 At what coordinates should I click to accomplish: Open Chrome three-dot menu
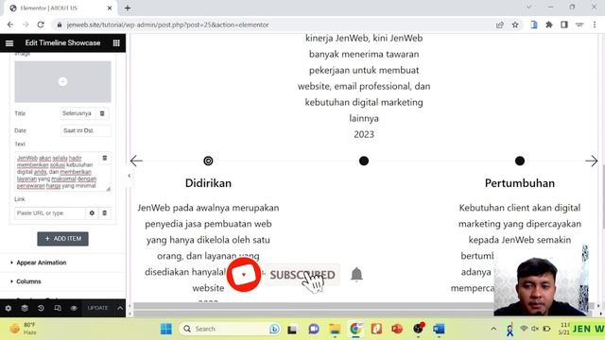pyautogui.click(x=595, y=25)
